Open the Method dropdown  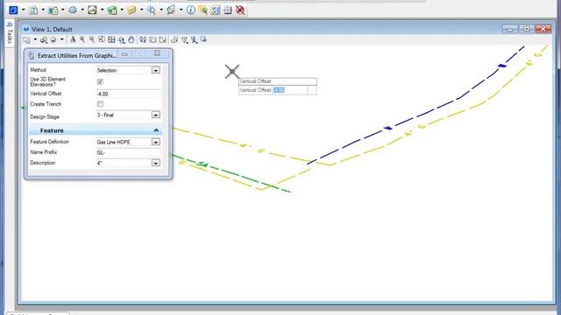coord(156,70)
